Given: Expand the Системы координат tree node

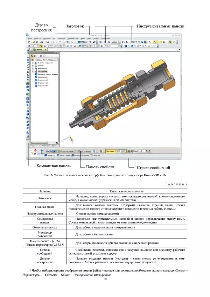Looking at the screenshot, I should [x=33, y=63].
